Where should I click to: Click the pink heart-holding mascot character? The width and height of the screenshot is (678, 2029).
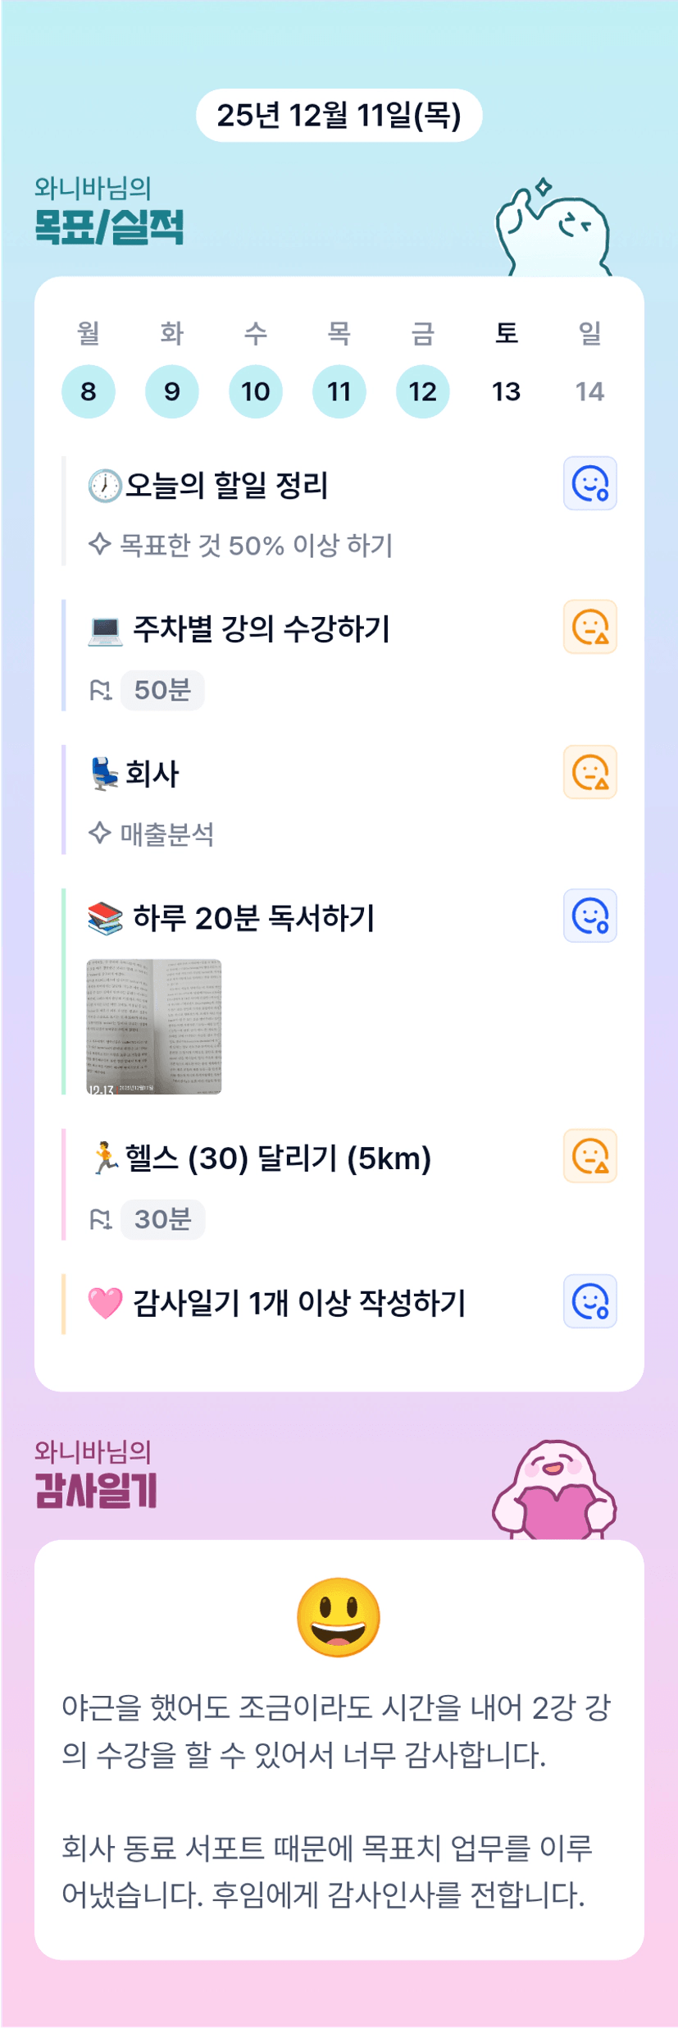(x=554, y=1491)
